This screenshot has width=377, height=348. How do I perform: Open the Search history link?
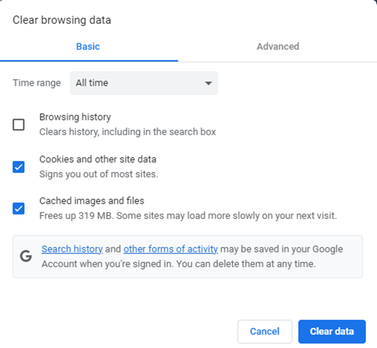(x=72, y=249)
